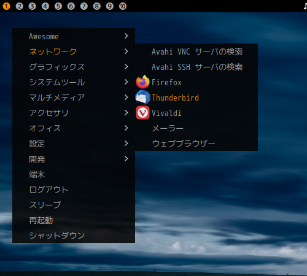Expand the グラフィックス submenu arrow
This screenshot has height=276, width=307.
(x=126, y=67)
